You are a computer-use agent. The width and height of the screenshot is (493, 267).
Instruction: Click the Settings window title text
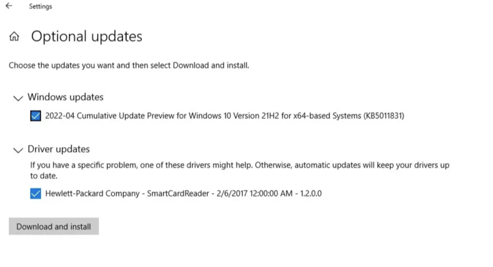coord(41,6)
